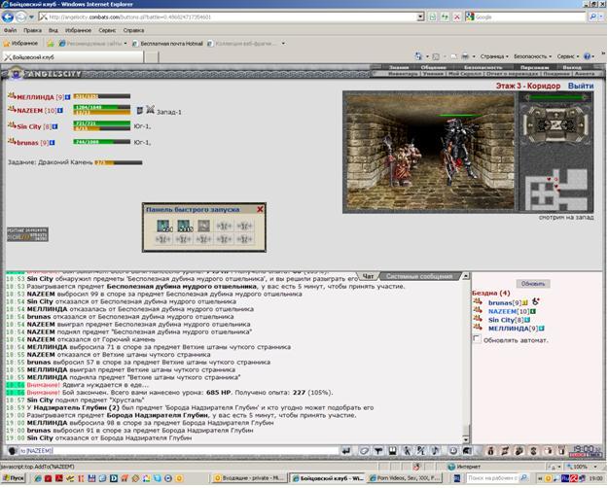608x488 pixels.
Task: Toggle the Обновлять автомат. checkbox
Action: click(477, 339)
